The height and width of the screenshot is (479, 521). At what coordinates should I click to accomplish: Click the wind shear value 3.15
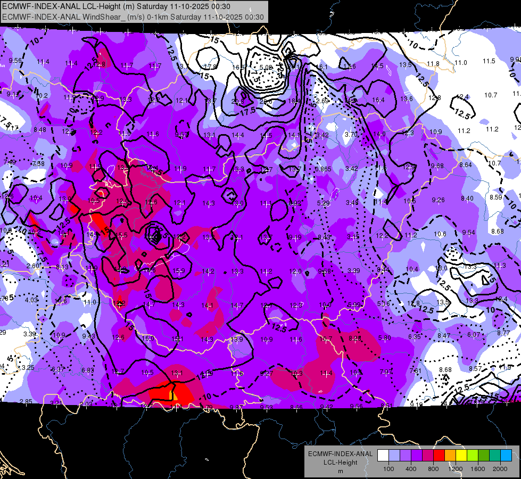tap(353, 237)
